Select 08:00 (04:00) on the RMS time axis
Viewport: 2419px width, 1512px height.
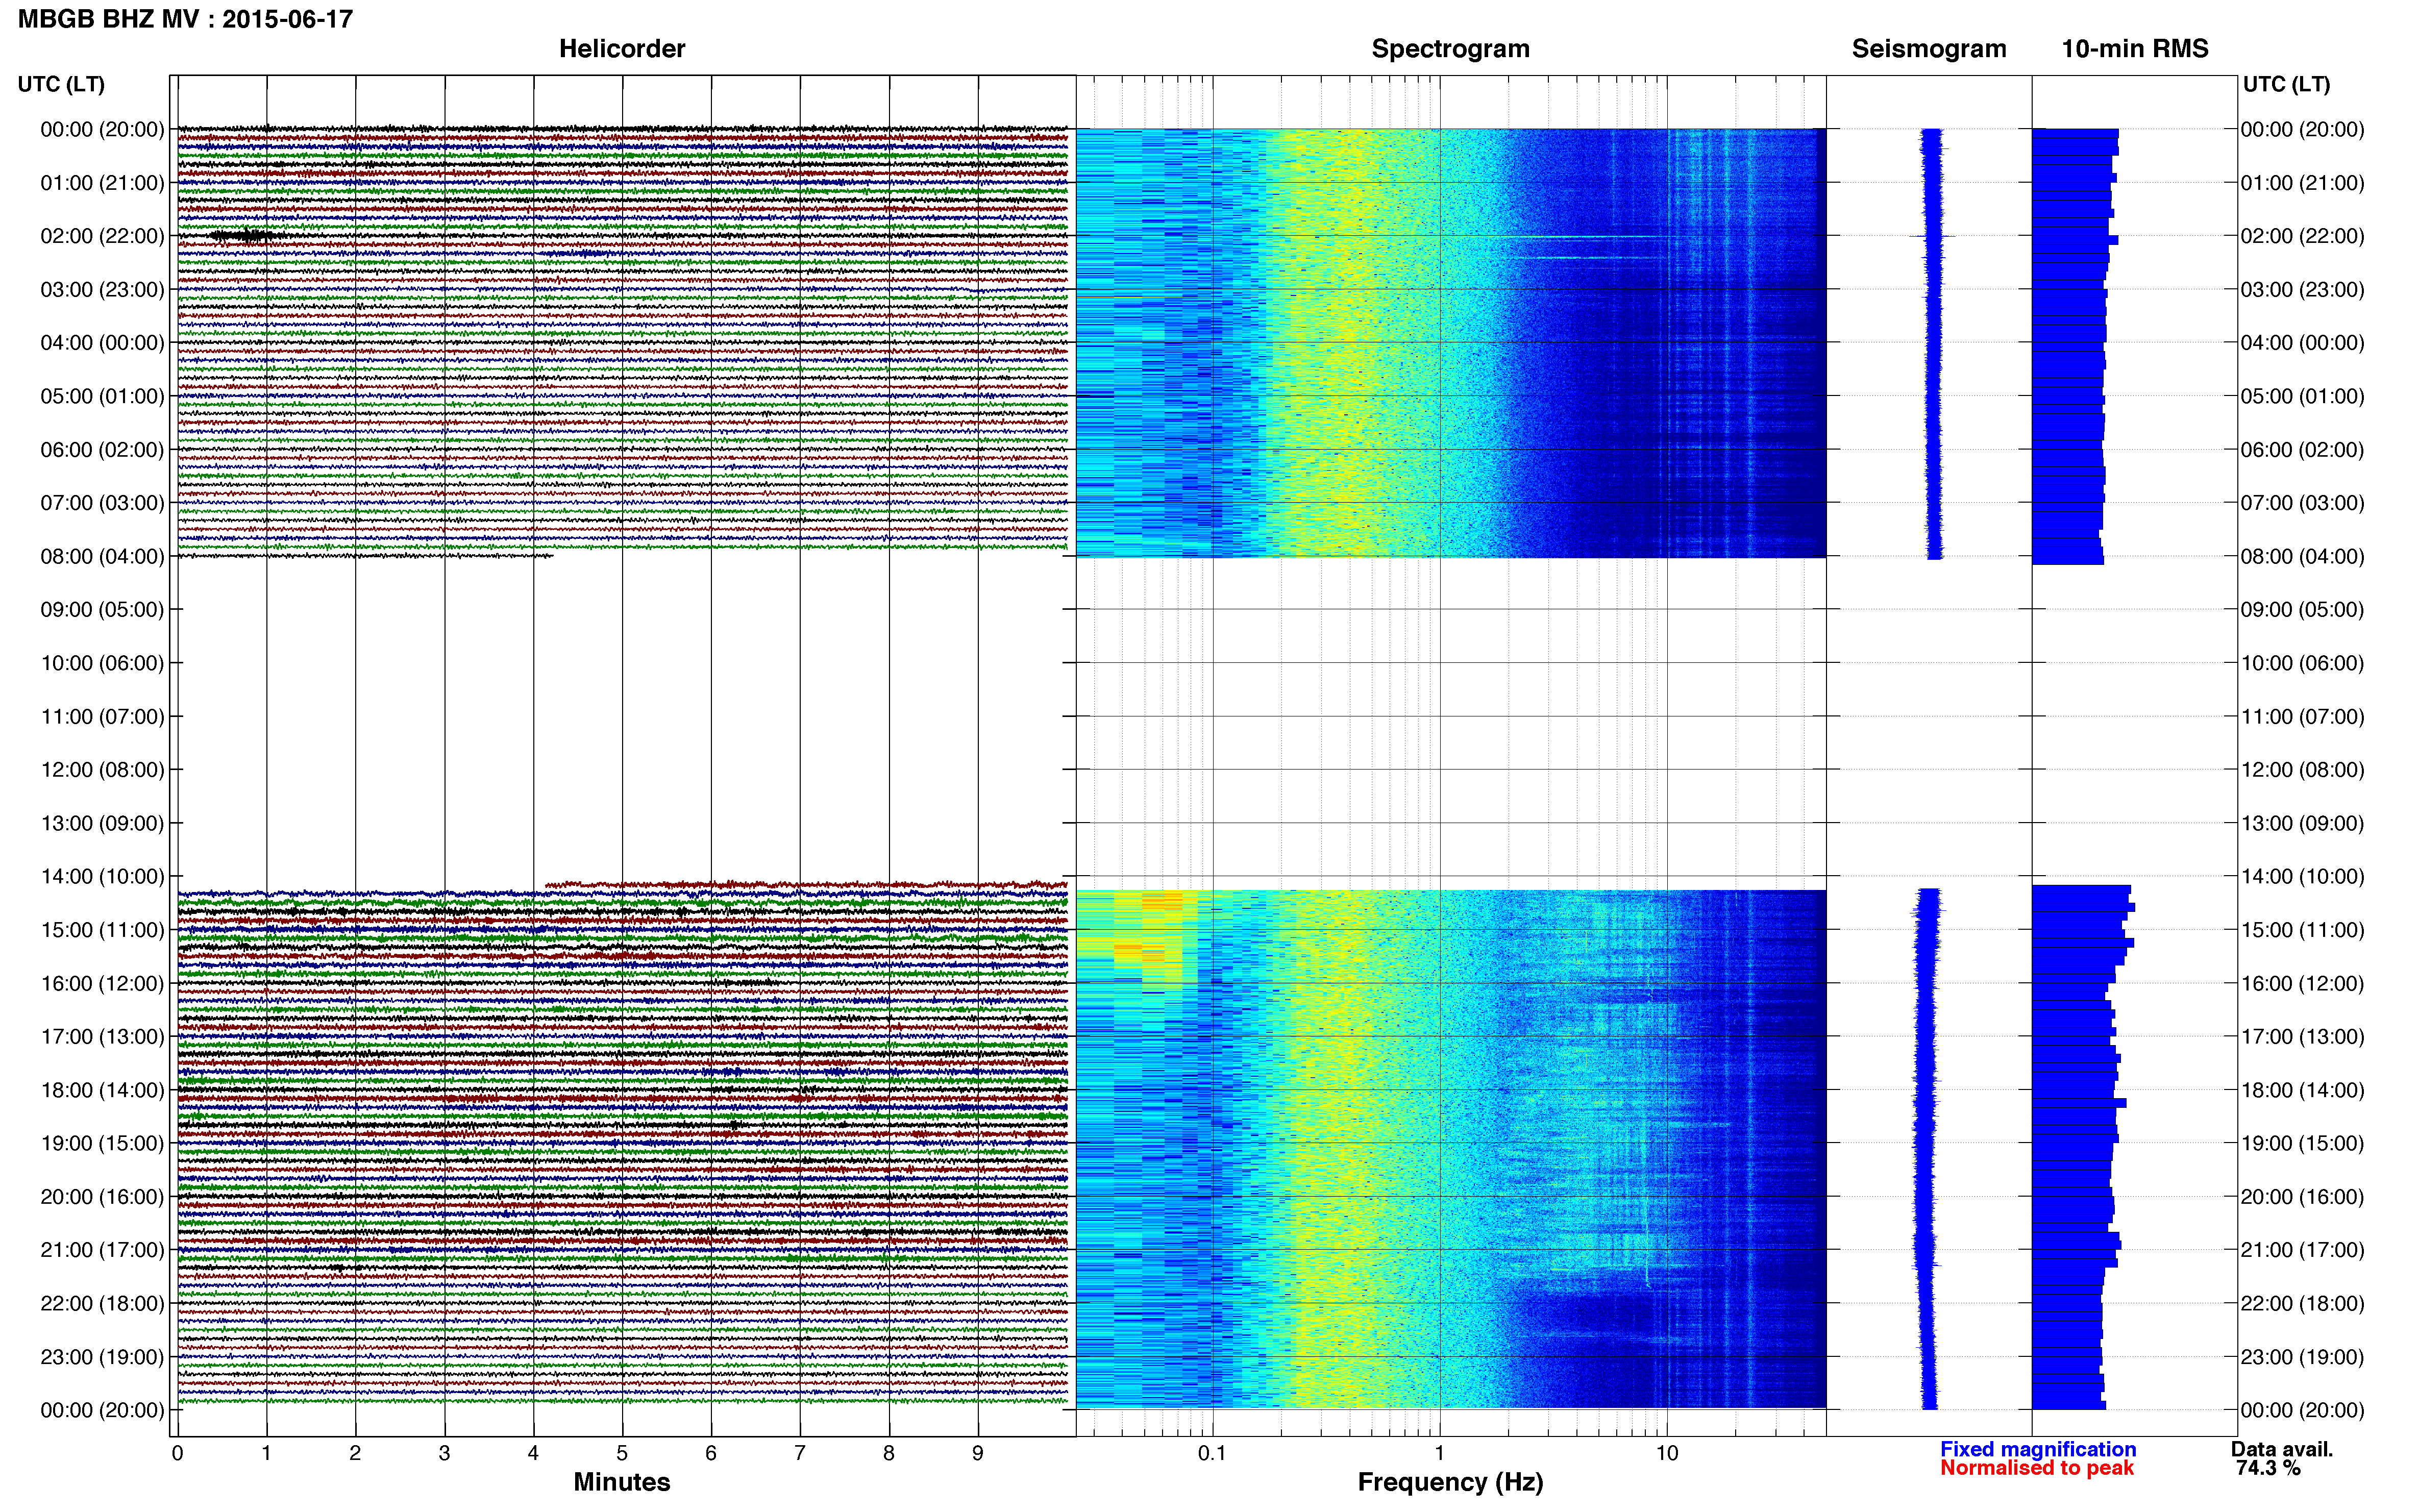2302,556
